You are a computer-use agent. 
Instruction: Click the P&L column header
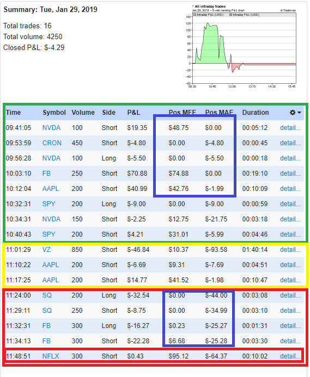133,113
